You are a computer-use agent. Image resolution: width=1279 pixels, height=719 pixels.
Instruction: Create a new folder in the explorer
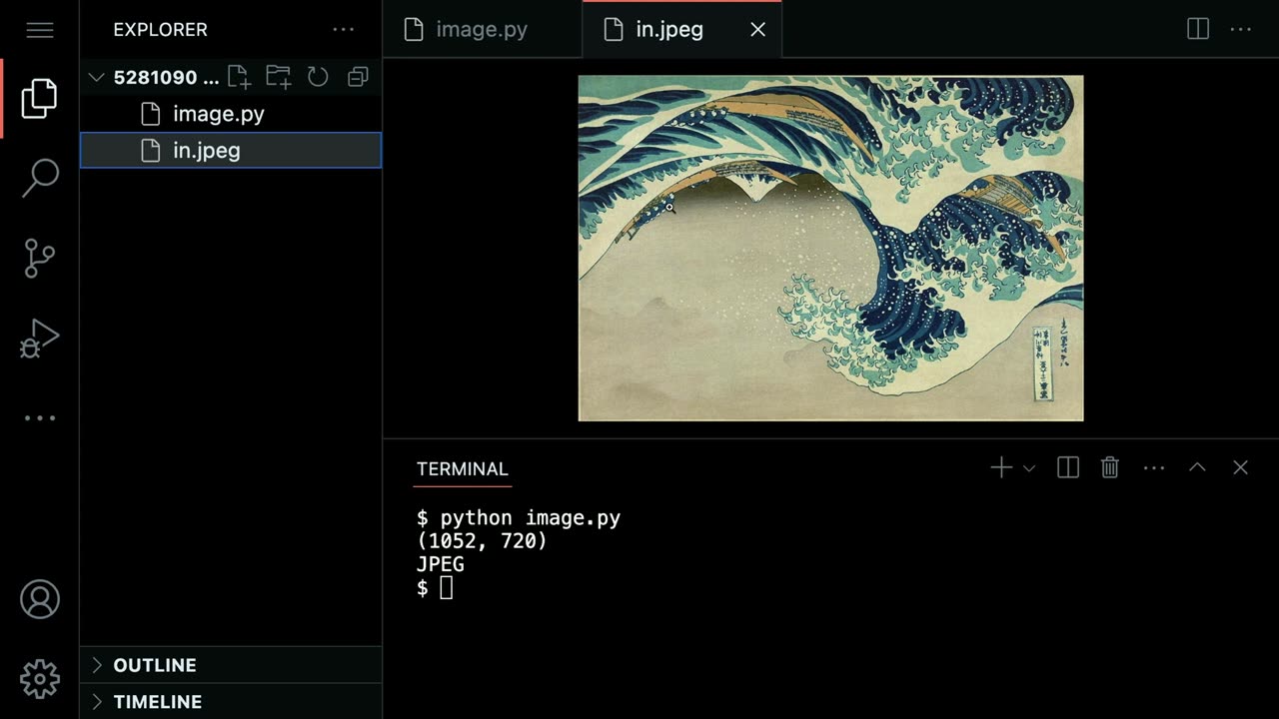point(279,77)
